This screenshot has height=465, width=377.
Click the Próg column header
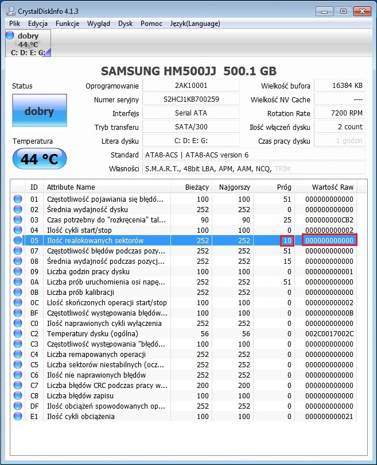(x=274, y=187)
